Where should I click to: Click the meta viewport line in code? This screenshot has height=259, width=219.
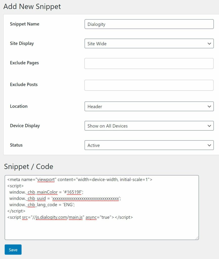coord(80,180)
